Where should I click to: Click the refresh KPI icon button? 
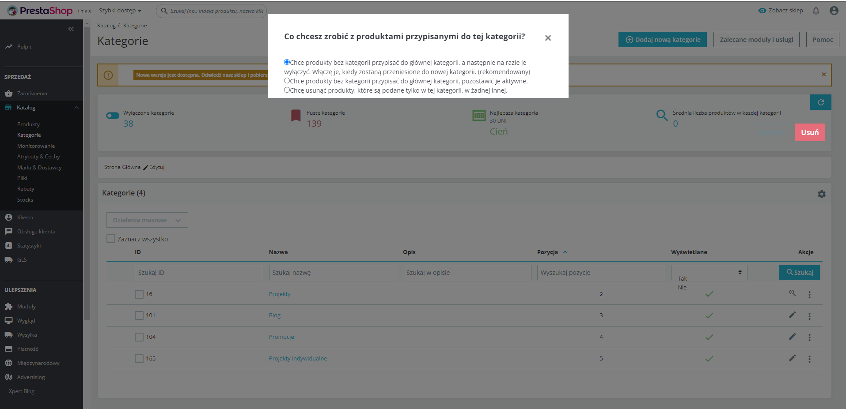pyautogui.click(x=821, y=102)
